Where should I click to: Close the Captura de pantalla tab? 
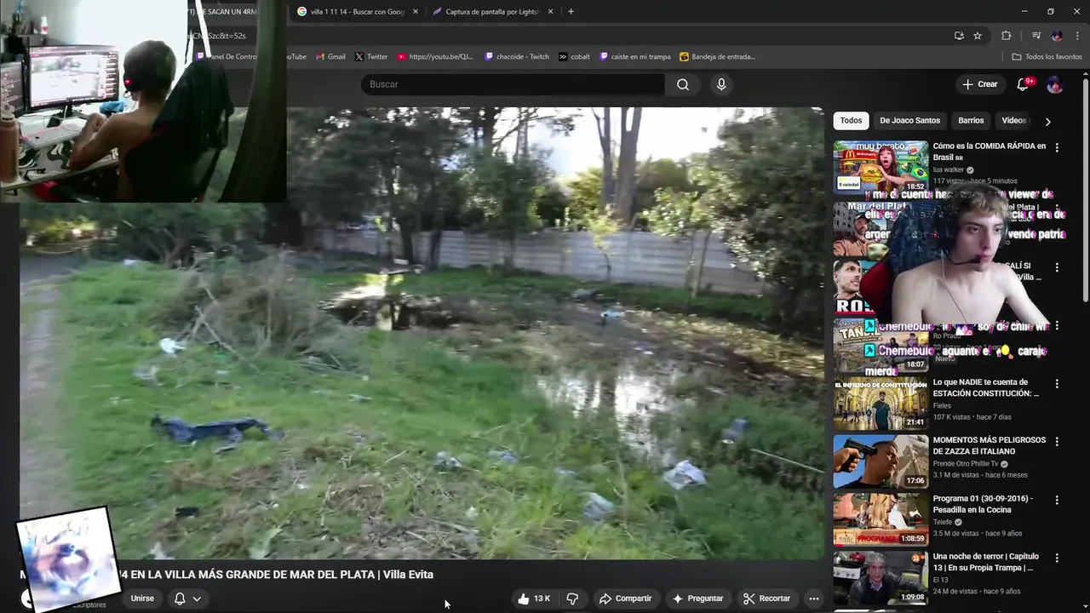(x=550, y=11)
